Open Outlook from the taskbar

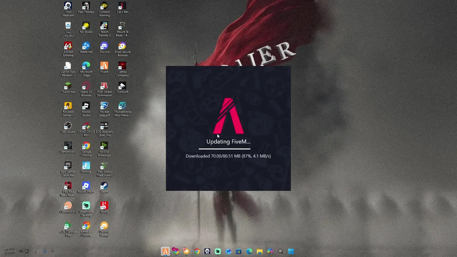click(x=228, y=251)
